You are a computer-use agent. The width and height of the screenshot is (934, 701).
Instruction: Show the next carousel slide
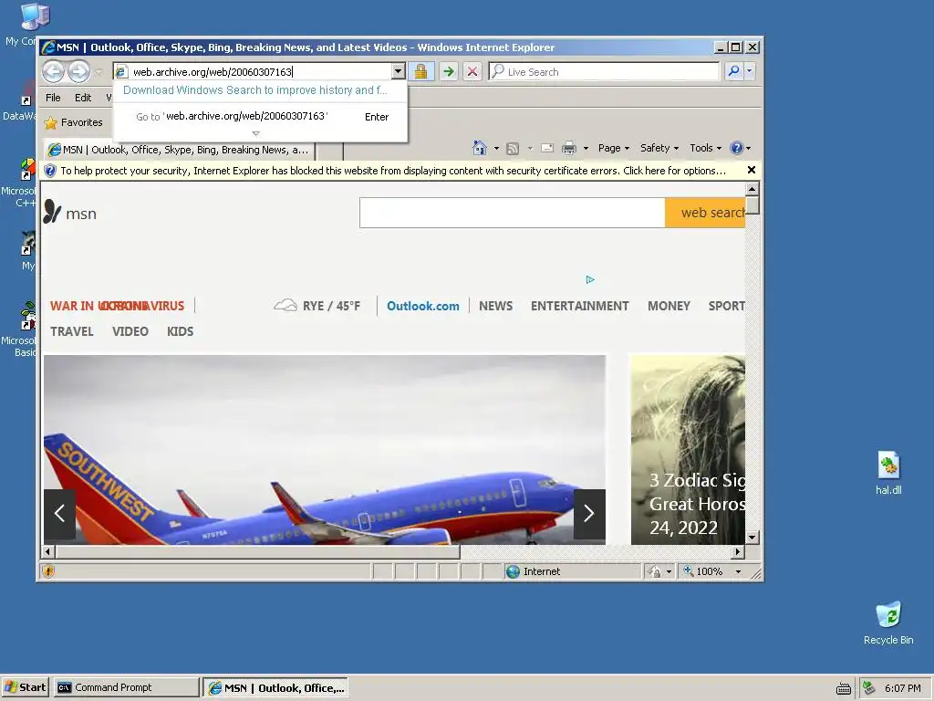(x=589, y=513)
